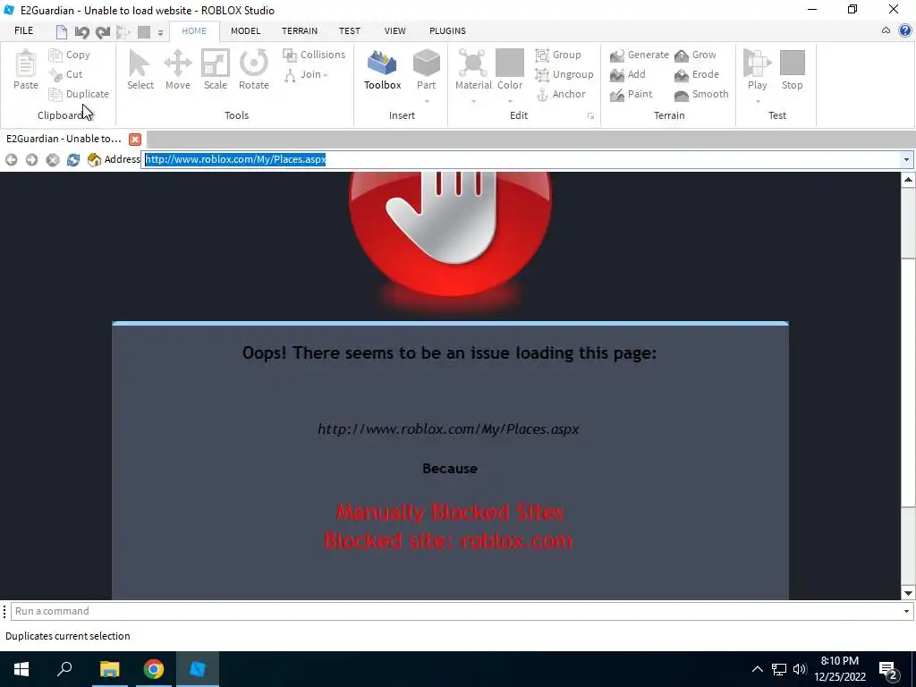
Task: Click the Grow terrain tool
Action: pos(694,55)
